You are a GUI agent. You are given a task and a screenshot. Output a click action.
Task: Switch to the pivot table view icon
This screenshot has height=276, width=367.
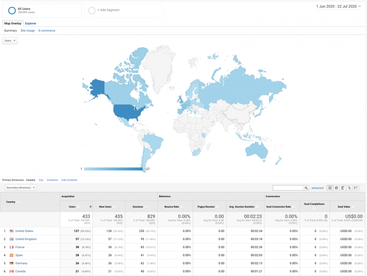(356, 188)
